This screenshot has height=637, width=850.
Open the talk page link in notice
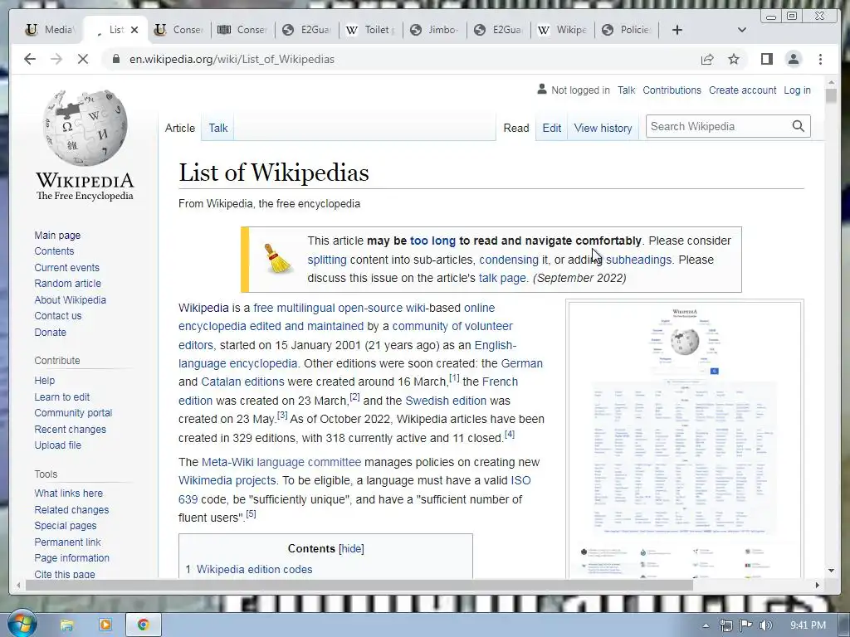pos(502,278)
